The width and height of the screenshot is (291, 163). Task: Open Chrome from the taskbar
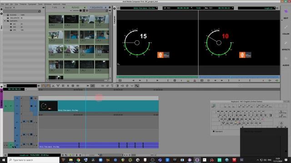78,160
